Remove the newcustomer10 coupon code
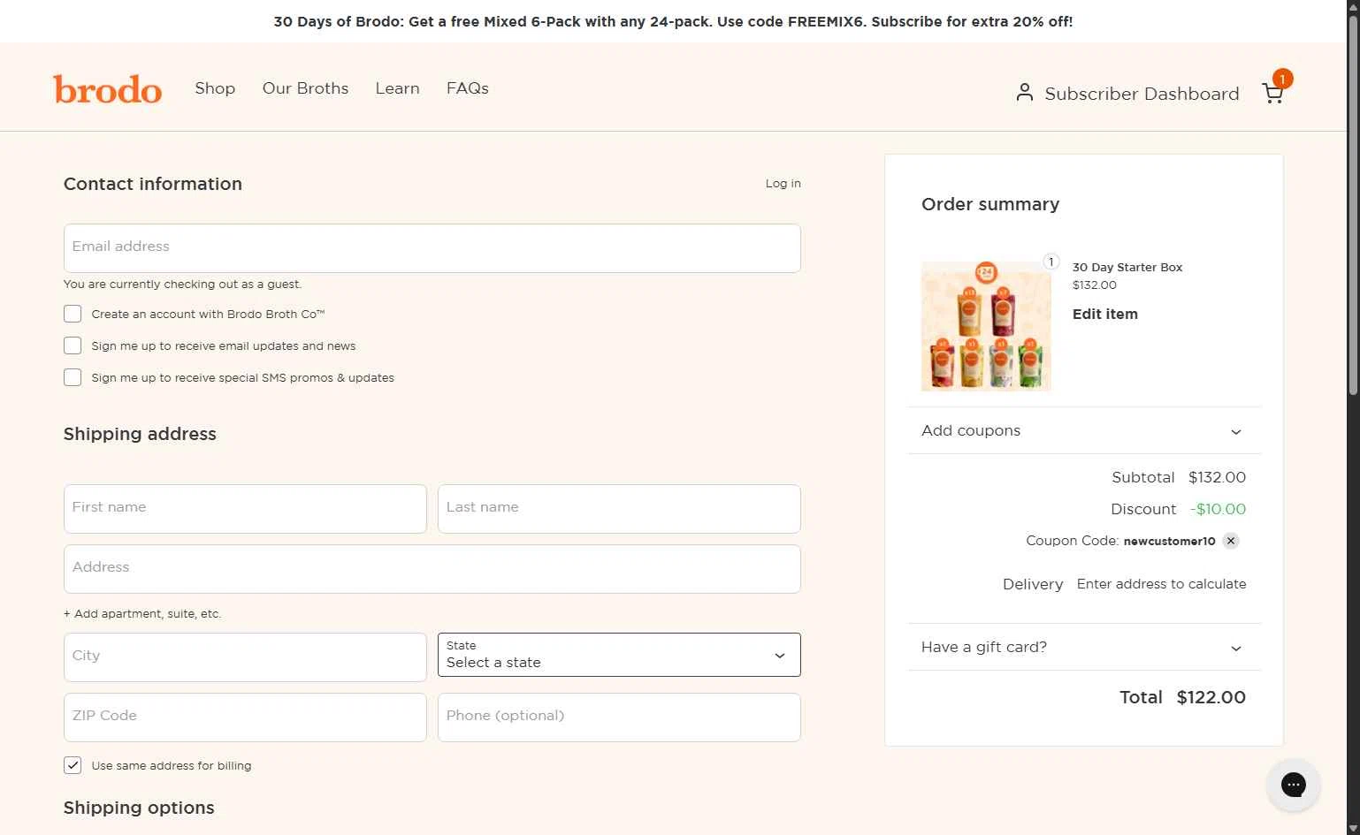Image resolution: width=1360 pixels, height=835 pixels. coord(1231,541)
